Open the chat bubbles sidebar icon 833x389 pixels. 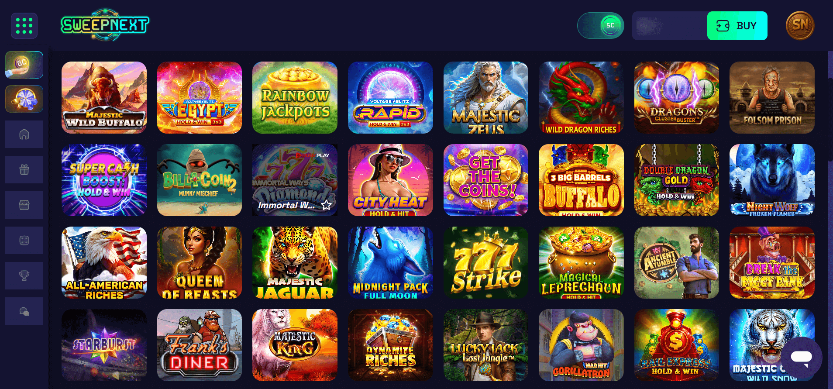(x=24, y=311)
